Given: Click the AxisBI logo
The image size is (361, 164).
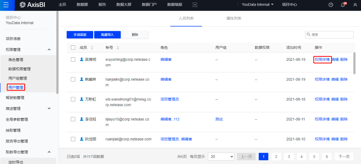Looking at the screenshot, I should (32, 5).
